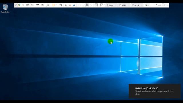This screenshot has height=103, width=183.
Task: Open the VM menu
Action: click(37, 5)
